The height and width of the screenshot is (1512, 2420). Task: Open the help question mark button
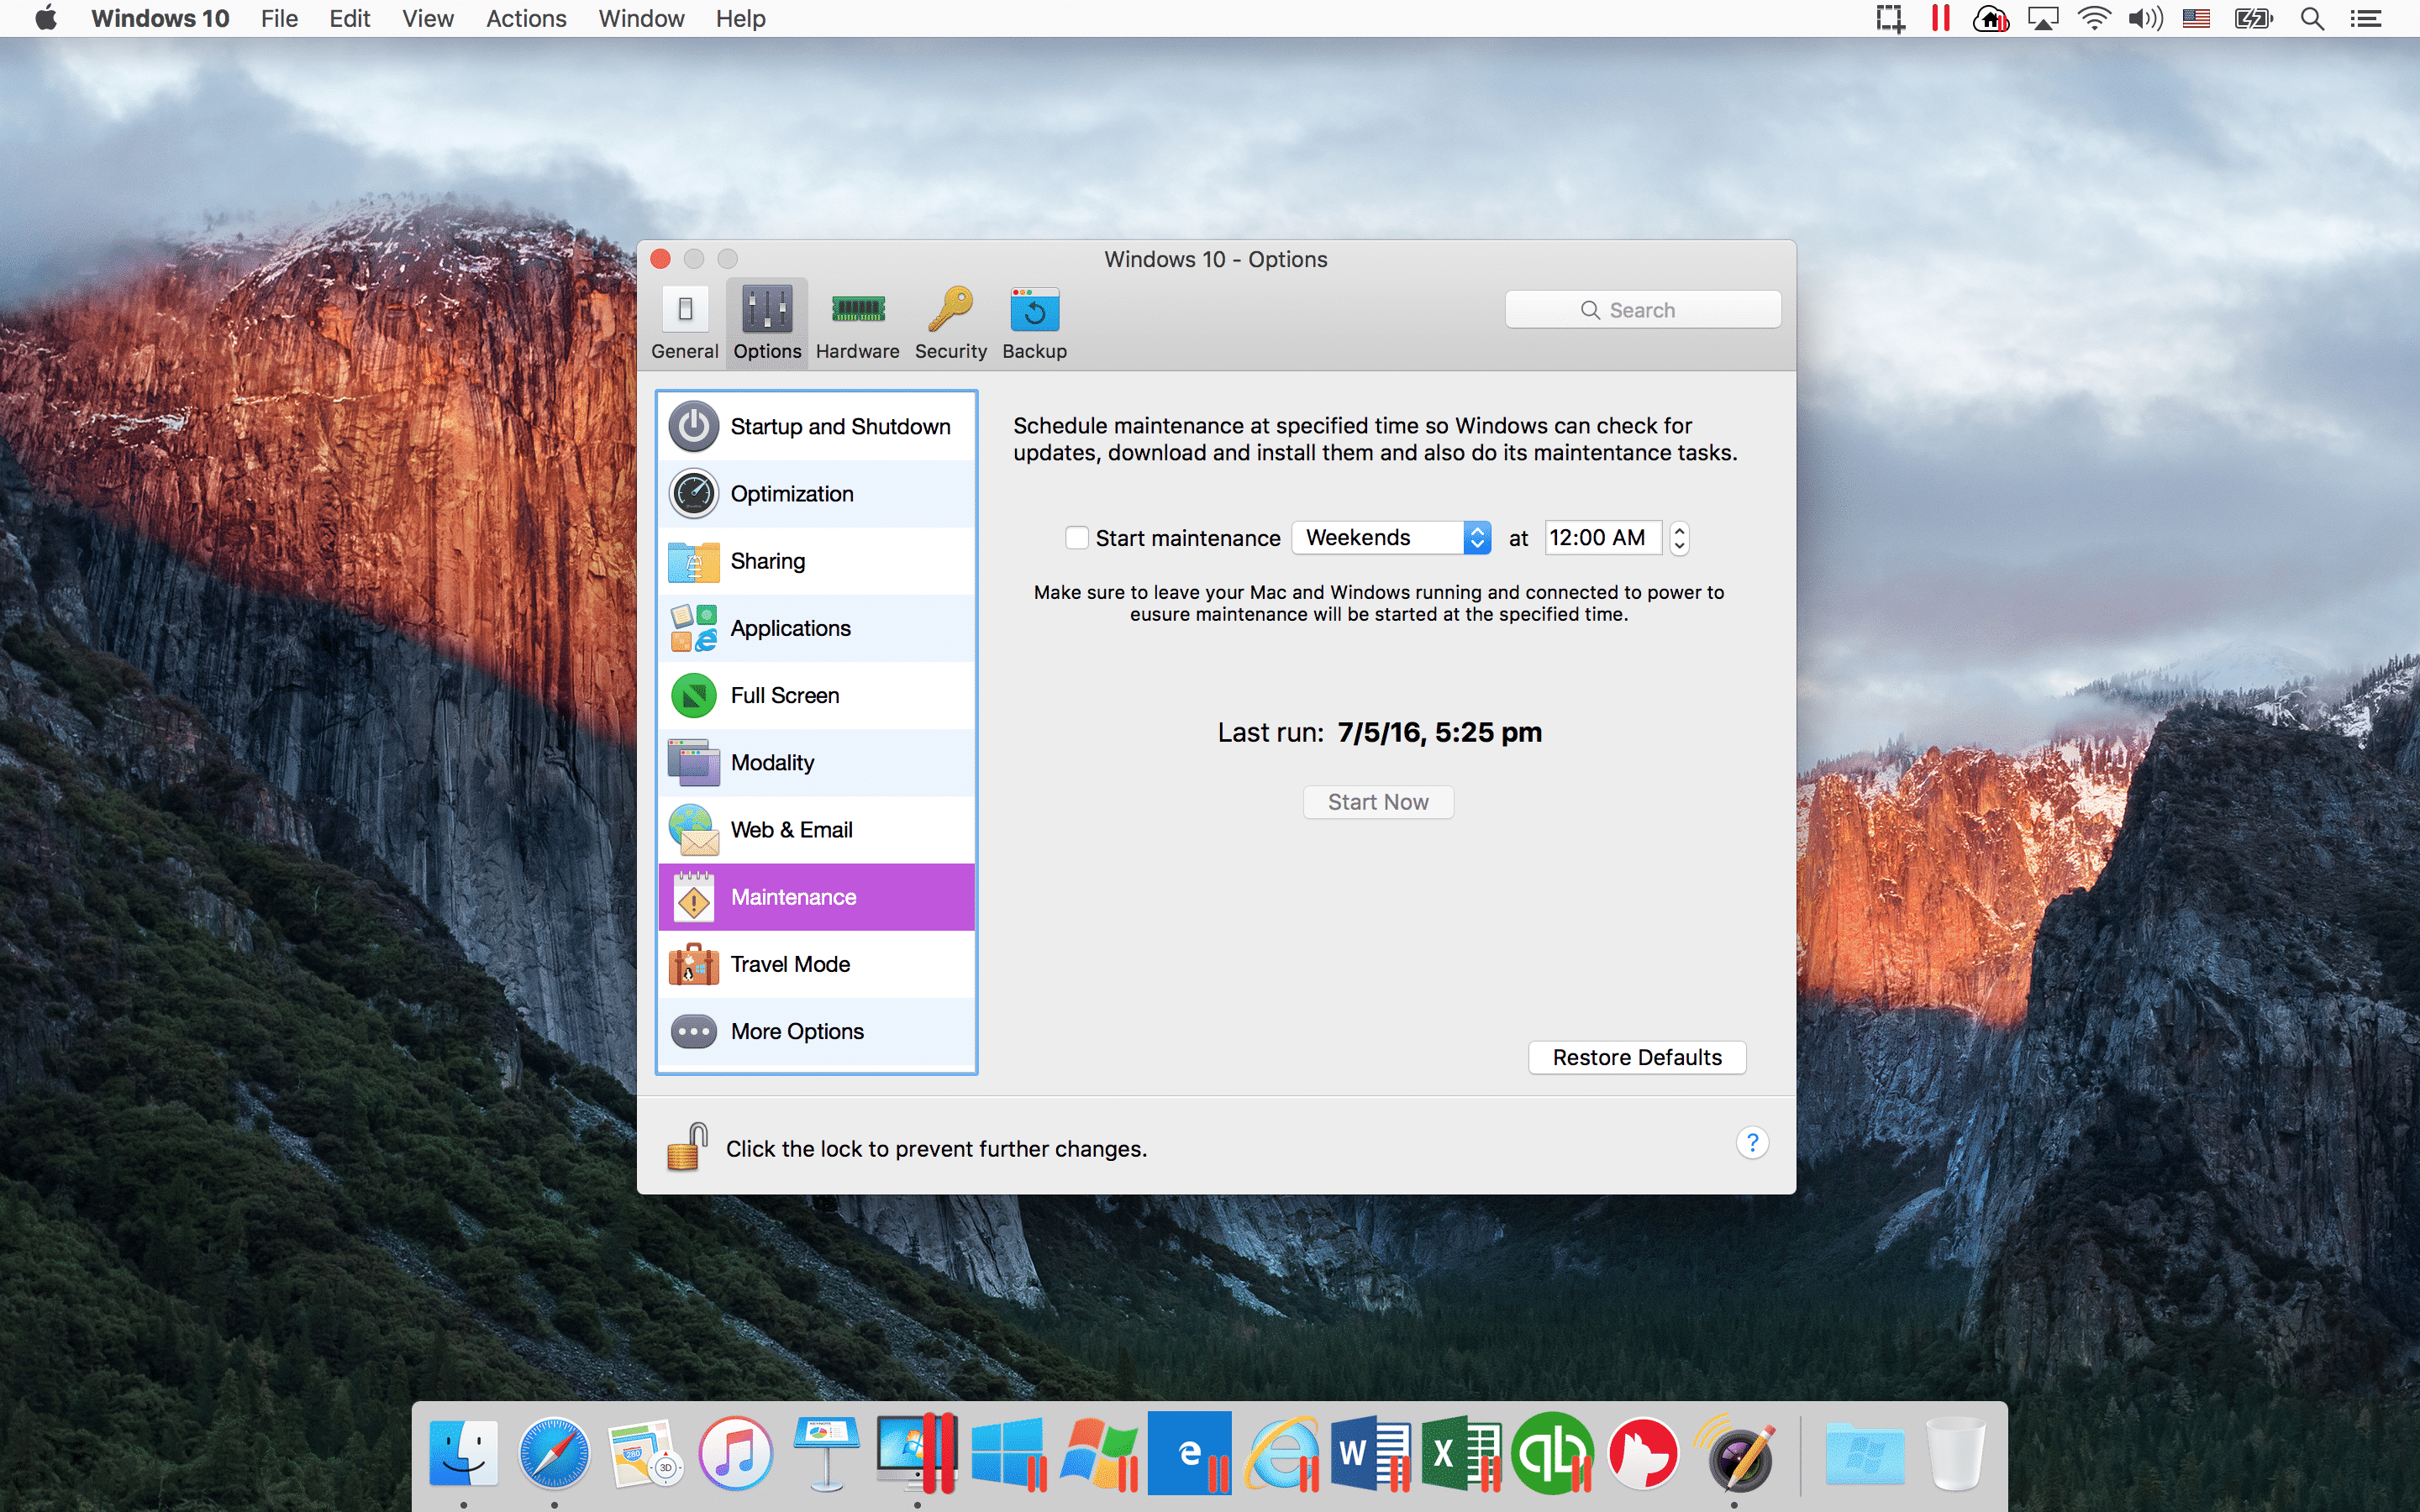(x=1752, y=1142)
